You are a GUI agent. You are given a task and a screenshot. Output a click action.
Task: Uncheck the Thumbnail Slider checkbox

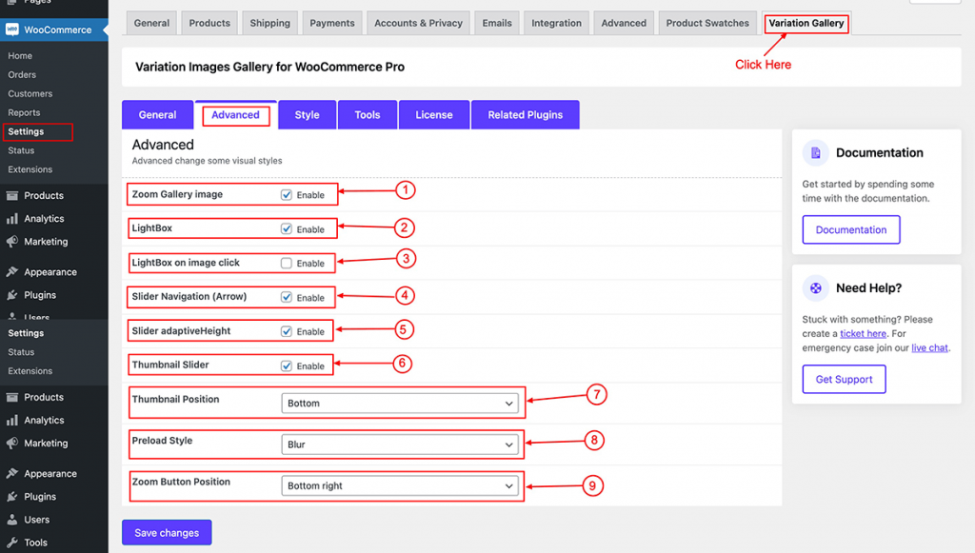coord(286,365)
